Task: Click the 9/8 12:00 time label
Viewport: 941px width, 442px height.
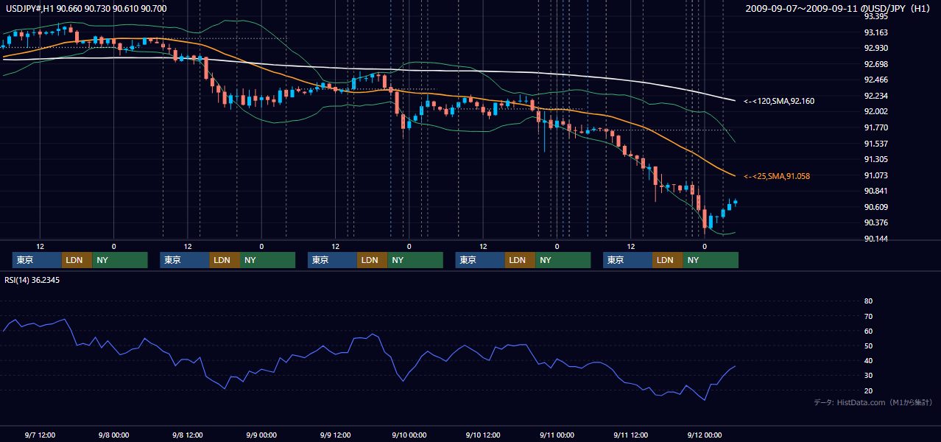Action: coord(187,435)
